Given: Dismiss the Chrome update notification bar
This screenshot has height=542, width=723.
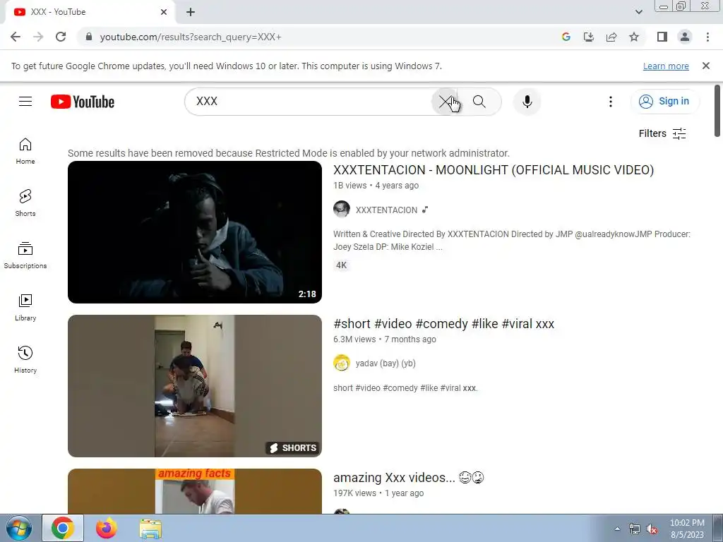Looking at the screenshot, I should click(705, 66).
